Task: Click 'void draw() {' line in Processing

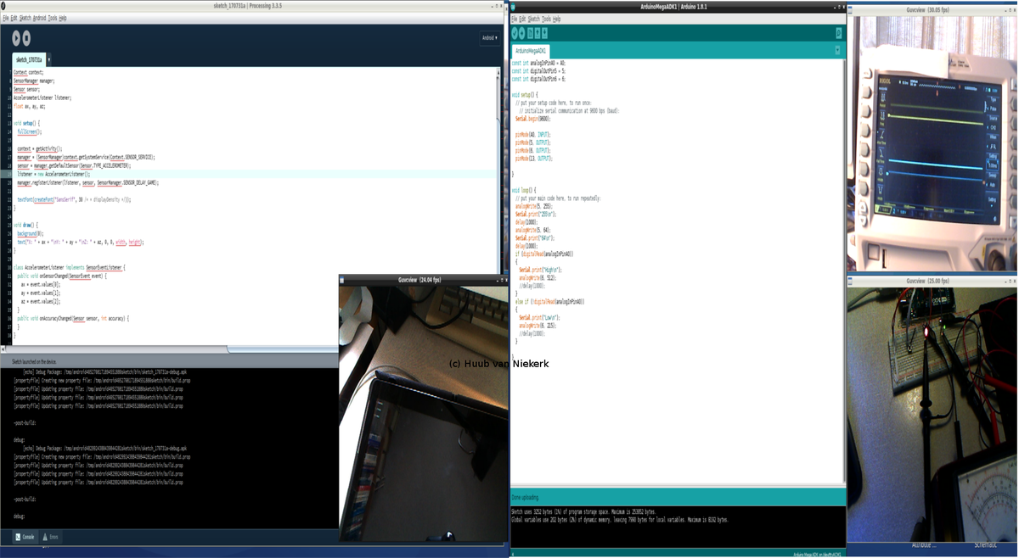Action: tap(25, 225)
